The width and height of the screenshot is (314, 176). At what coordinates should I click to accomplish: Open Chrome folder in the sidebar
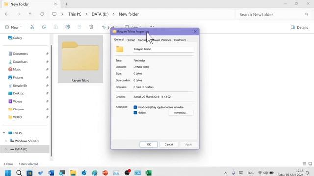click(x=16, y=110)
